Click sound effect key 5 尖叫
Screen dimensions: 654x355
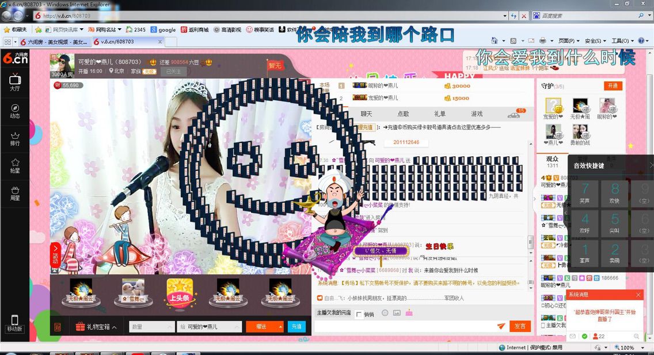tap(615, 224)
